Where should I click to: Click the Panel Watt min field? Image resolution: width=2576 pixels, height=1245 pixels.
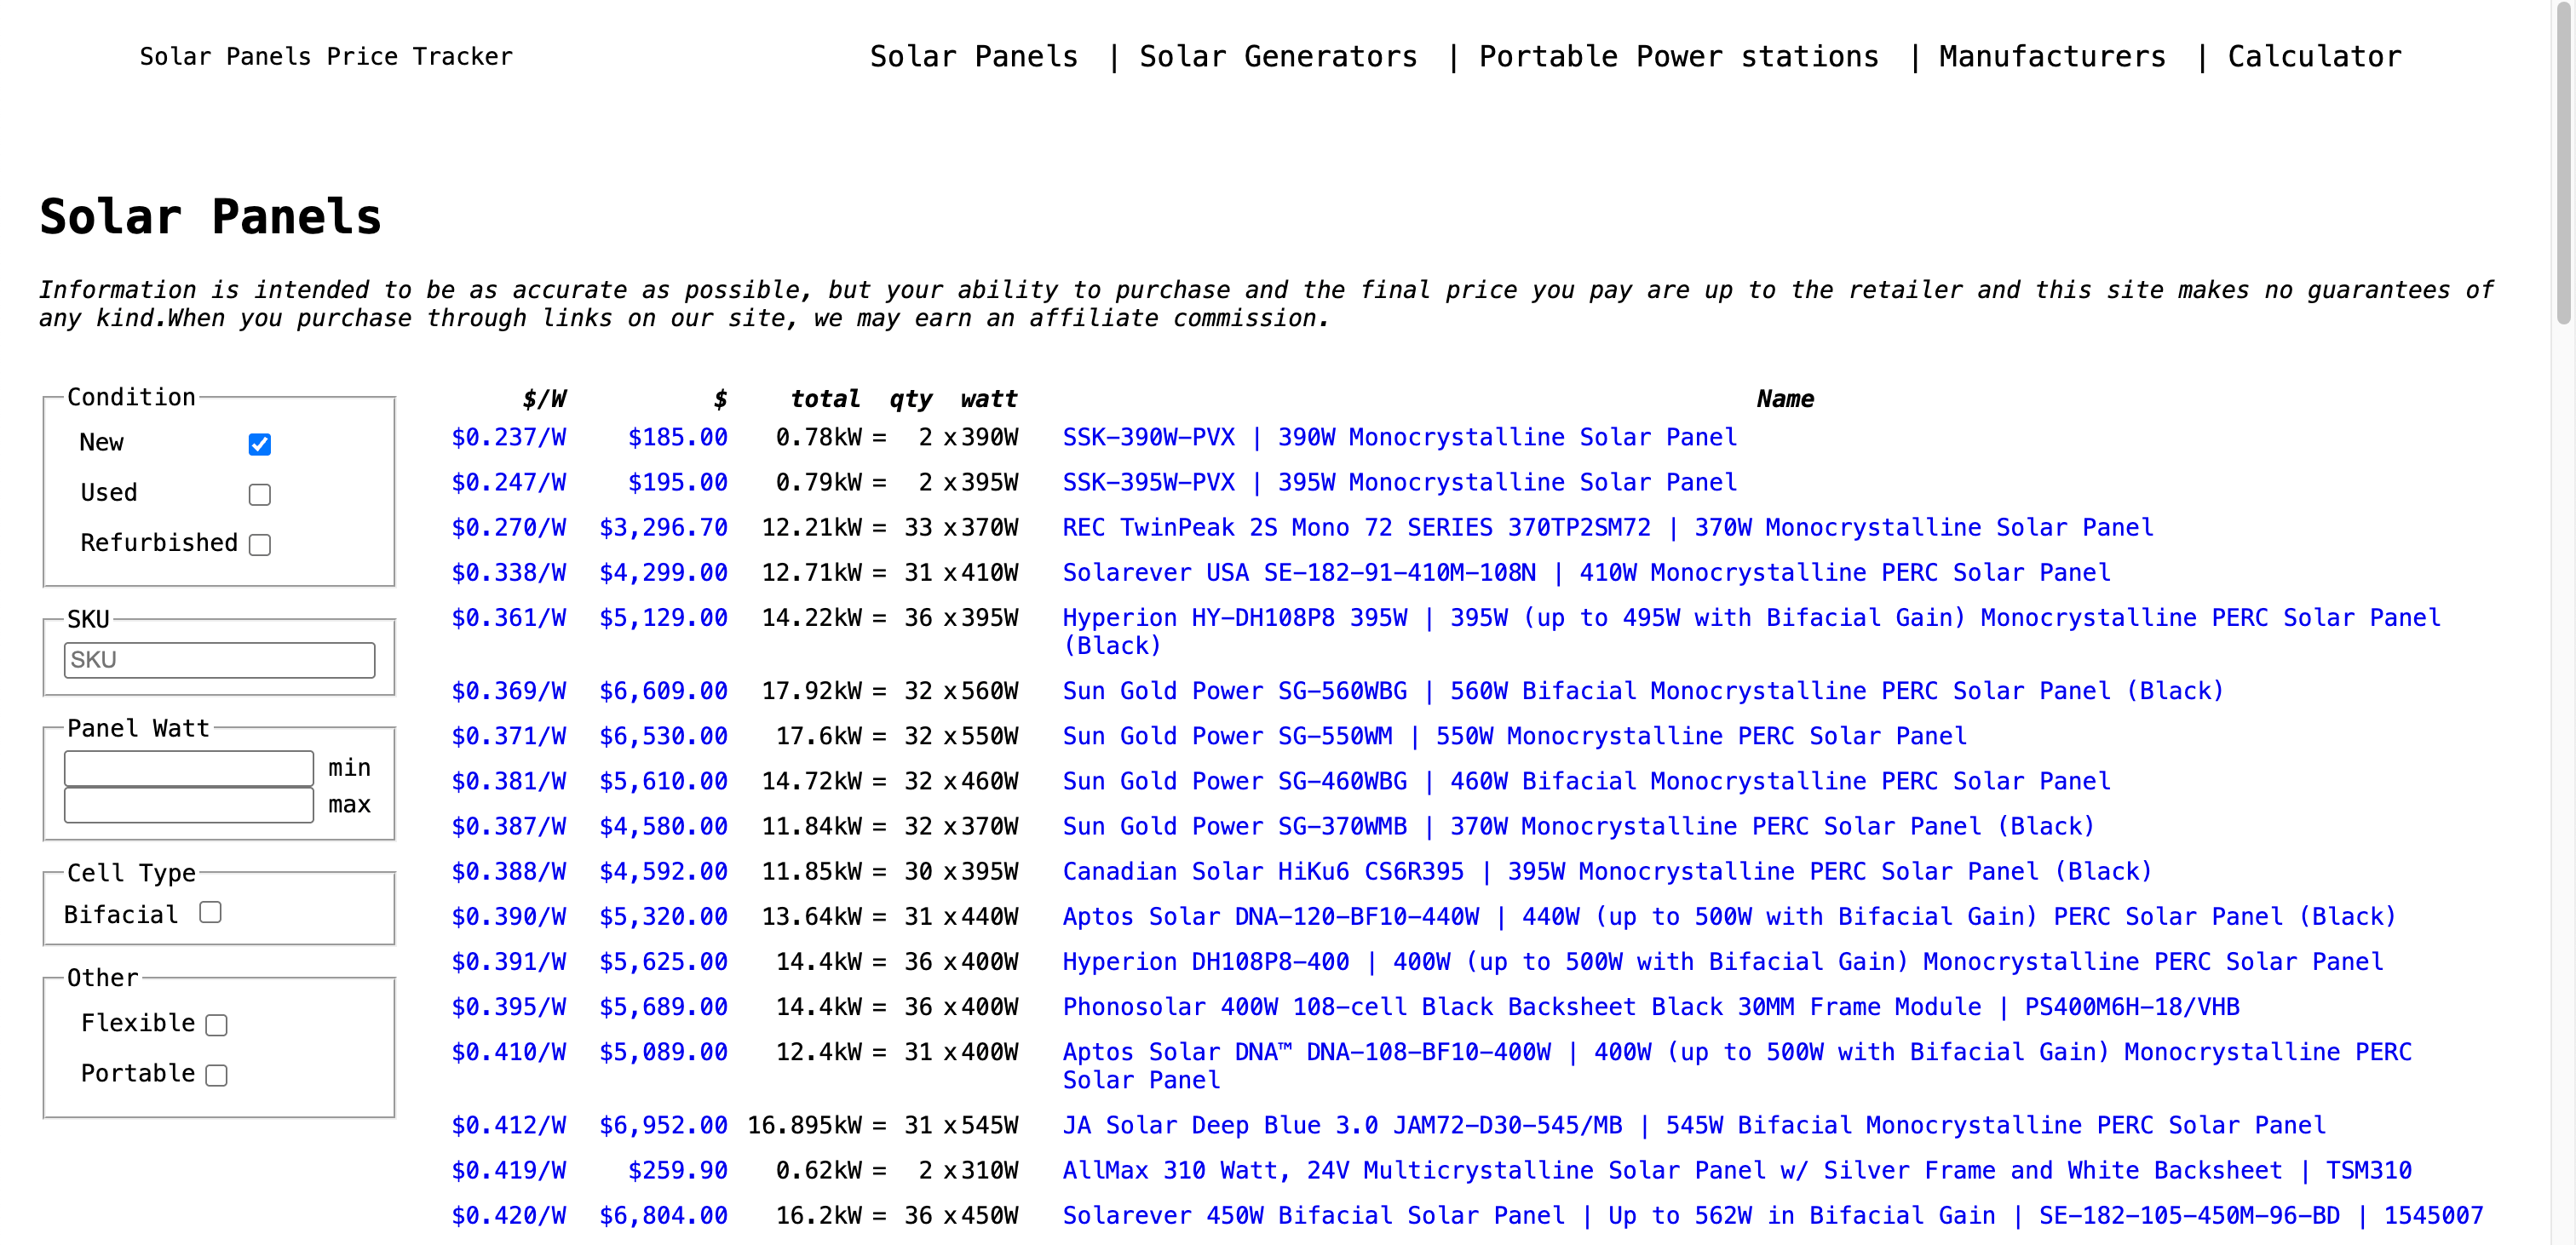[189, 768]
